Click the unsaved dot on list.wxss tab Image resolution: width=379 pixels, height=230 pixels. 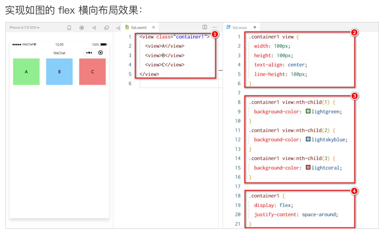click(x=255, y=27)
